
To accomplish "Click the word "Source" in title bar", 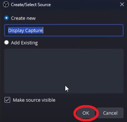I will pyautogui.click(x=44, y=5).
